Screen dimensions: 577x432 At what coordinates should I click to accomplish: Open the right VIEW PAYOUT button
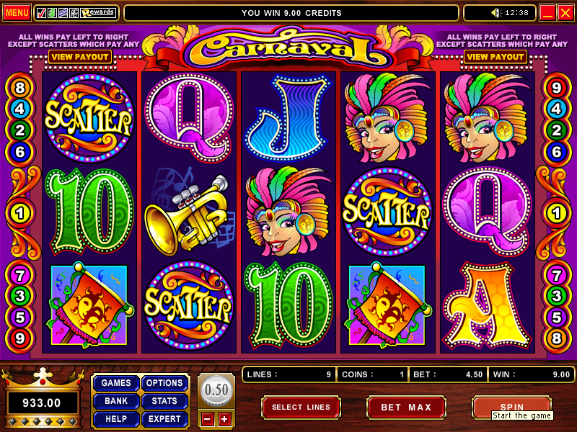tap(495, 57)
